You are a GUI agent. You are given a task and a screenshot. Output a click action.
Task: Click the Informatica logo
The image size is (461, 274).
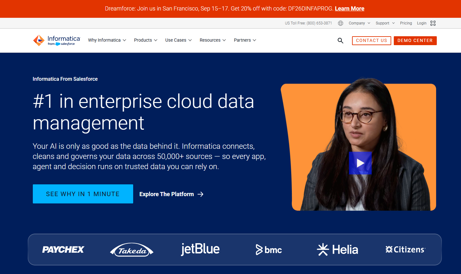[57, 40]
